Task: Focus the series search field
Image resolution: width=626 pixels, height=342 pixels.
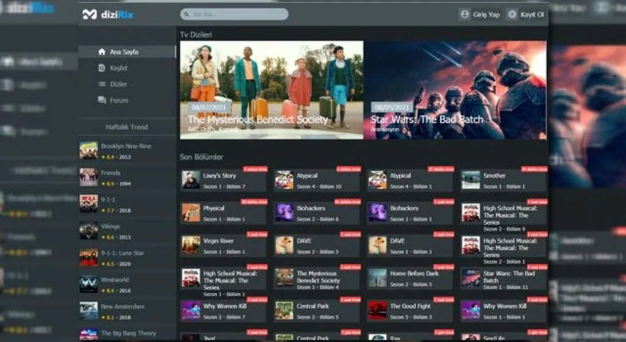Action: tap(234, 14)
